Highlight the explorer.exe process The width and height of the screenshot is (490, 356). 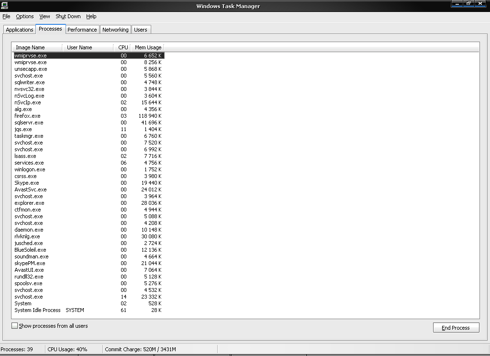coord(29,203)
